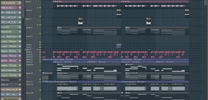
Task: Mute Track 4 using its green light
Action: pos(40,34)
